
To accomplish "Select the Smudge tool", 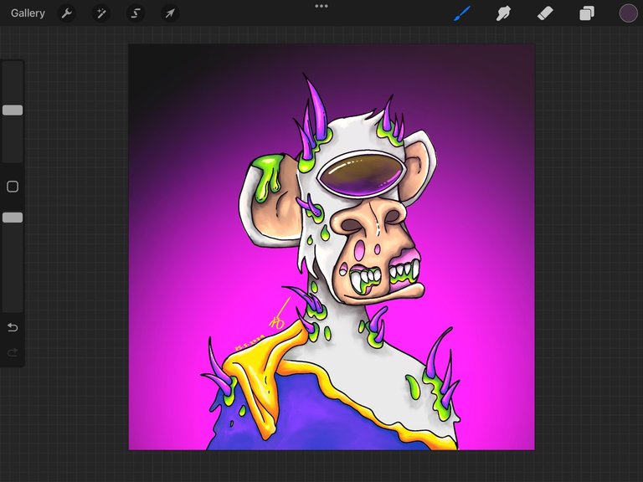I will point(503,13).
